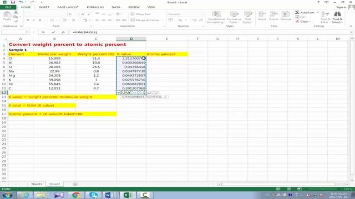Screen dimensions: 355x199
Task: Expand the AutoSum dropdown arrow
Action: (318, 12)
